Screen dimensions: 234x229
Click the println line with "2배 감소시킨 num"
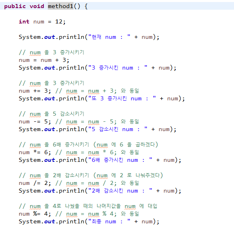point(100,191)
